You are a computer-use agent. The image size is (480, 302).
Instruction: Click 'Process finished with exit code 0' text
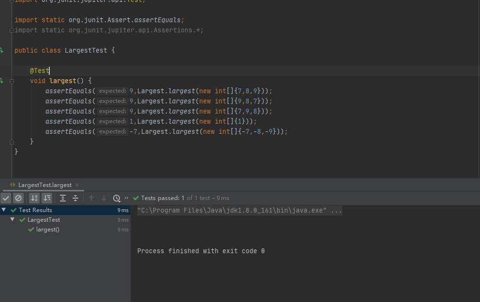201,251
